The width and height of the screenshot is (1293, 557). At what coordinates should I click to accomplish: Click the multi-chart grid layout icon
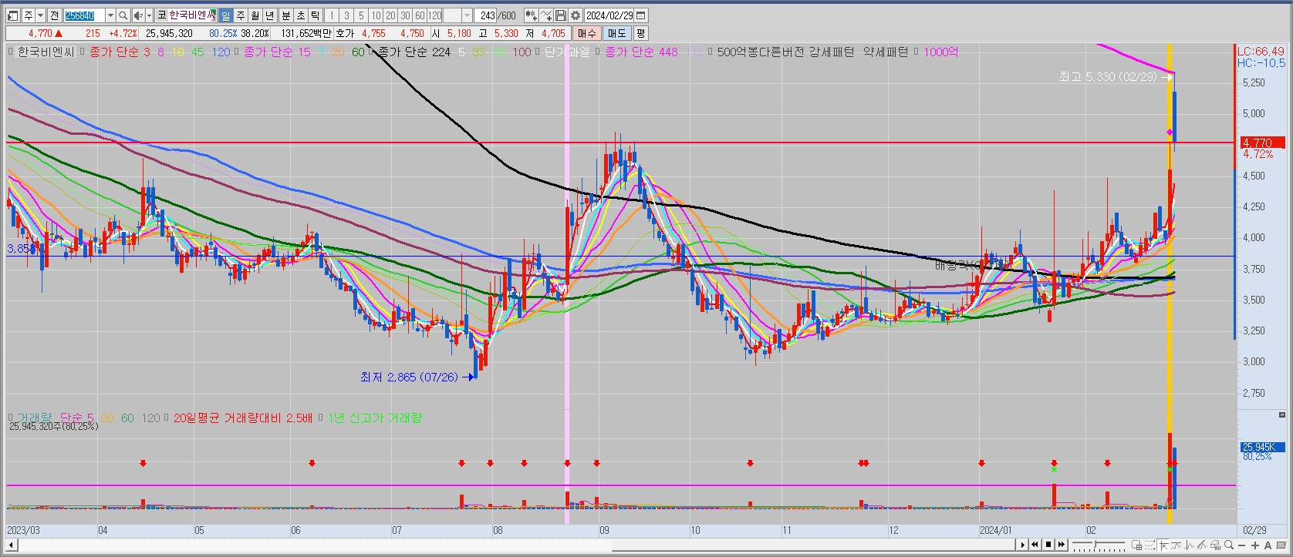(1137, 545)
